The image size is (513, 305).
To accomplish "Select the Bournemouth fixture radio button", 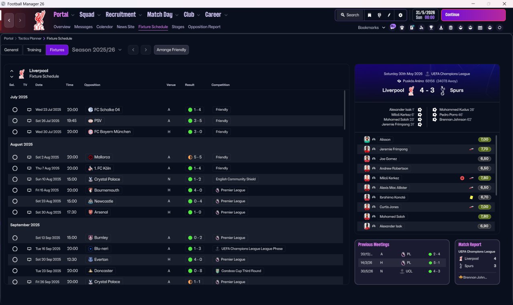I will click(15, 190).
